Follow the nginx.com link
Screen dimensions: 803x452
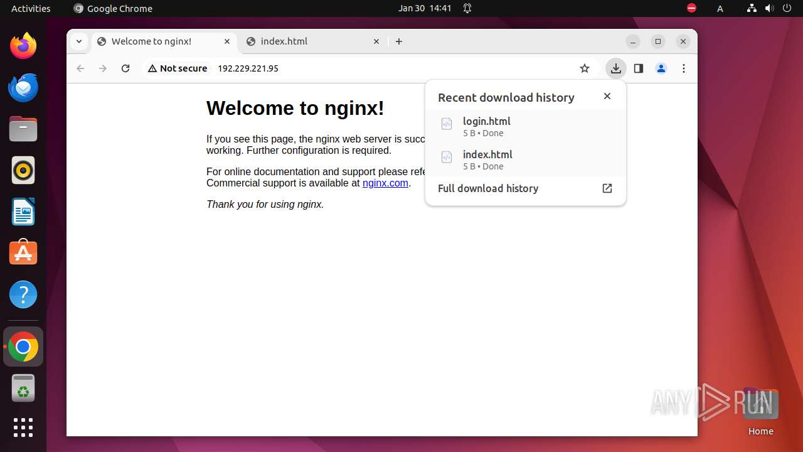click(x=385, y=183)
